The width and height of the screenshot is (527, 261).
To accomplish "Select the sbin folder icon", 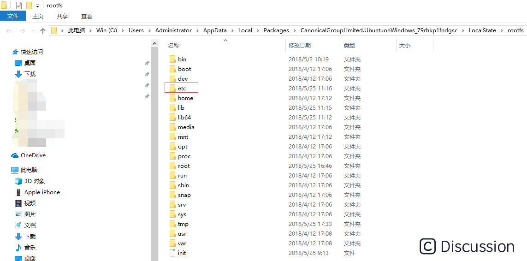I will pyautogui.click(x=172, y=185).
